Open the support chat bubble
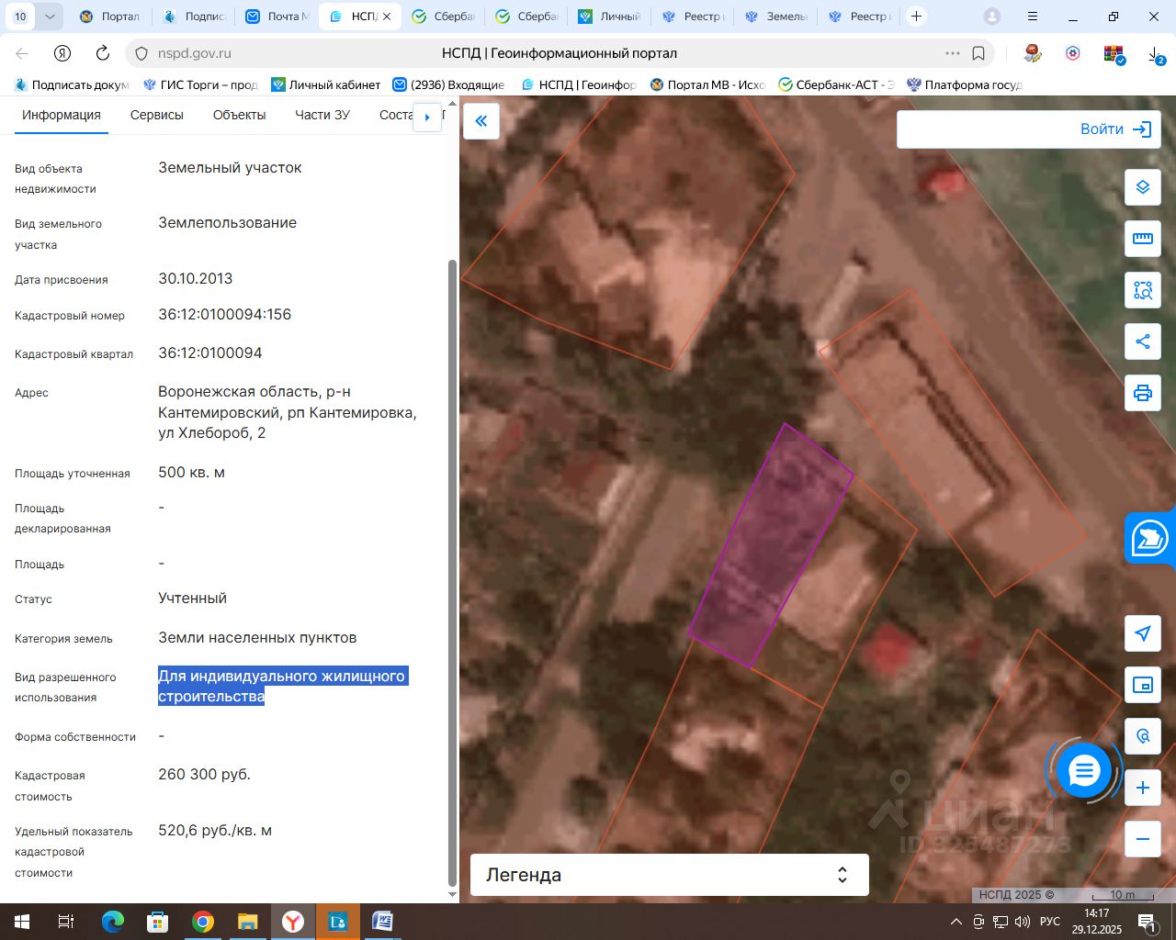 [1084, 771]
